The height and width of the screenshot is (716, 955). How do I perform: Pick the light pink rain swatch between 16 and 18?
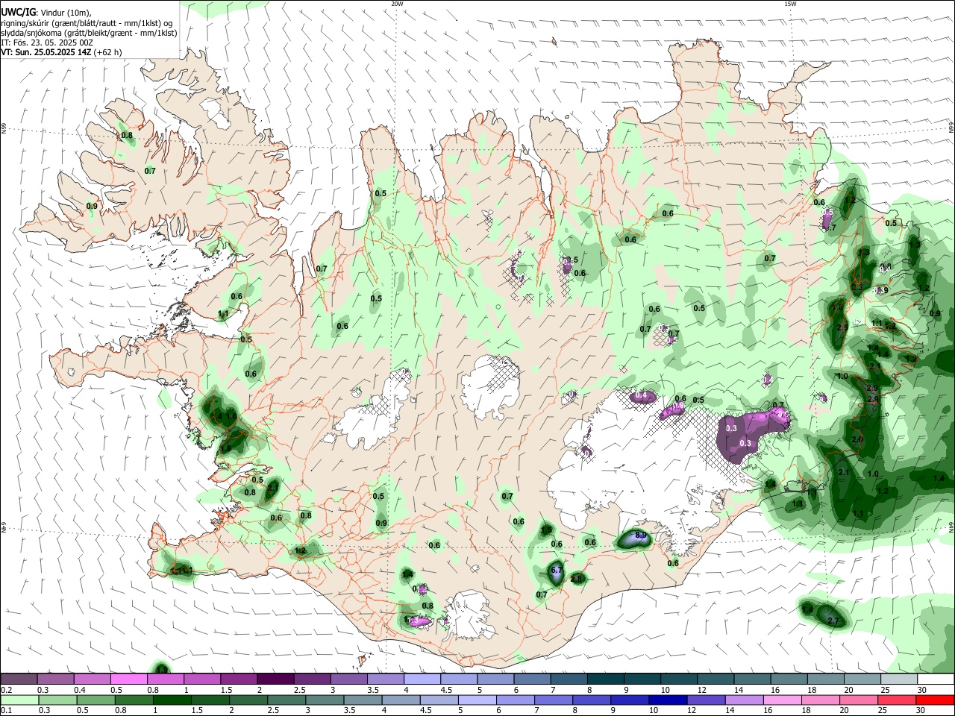pos(782,700)
